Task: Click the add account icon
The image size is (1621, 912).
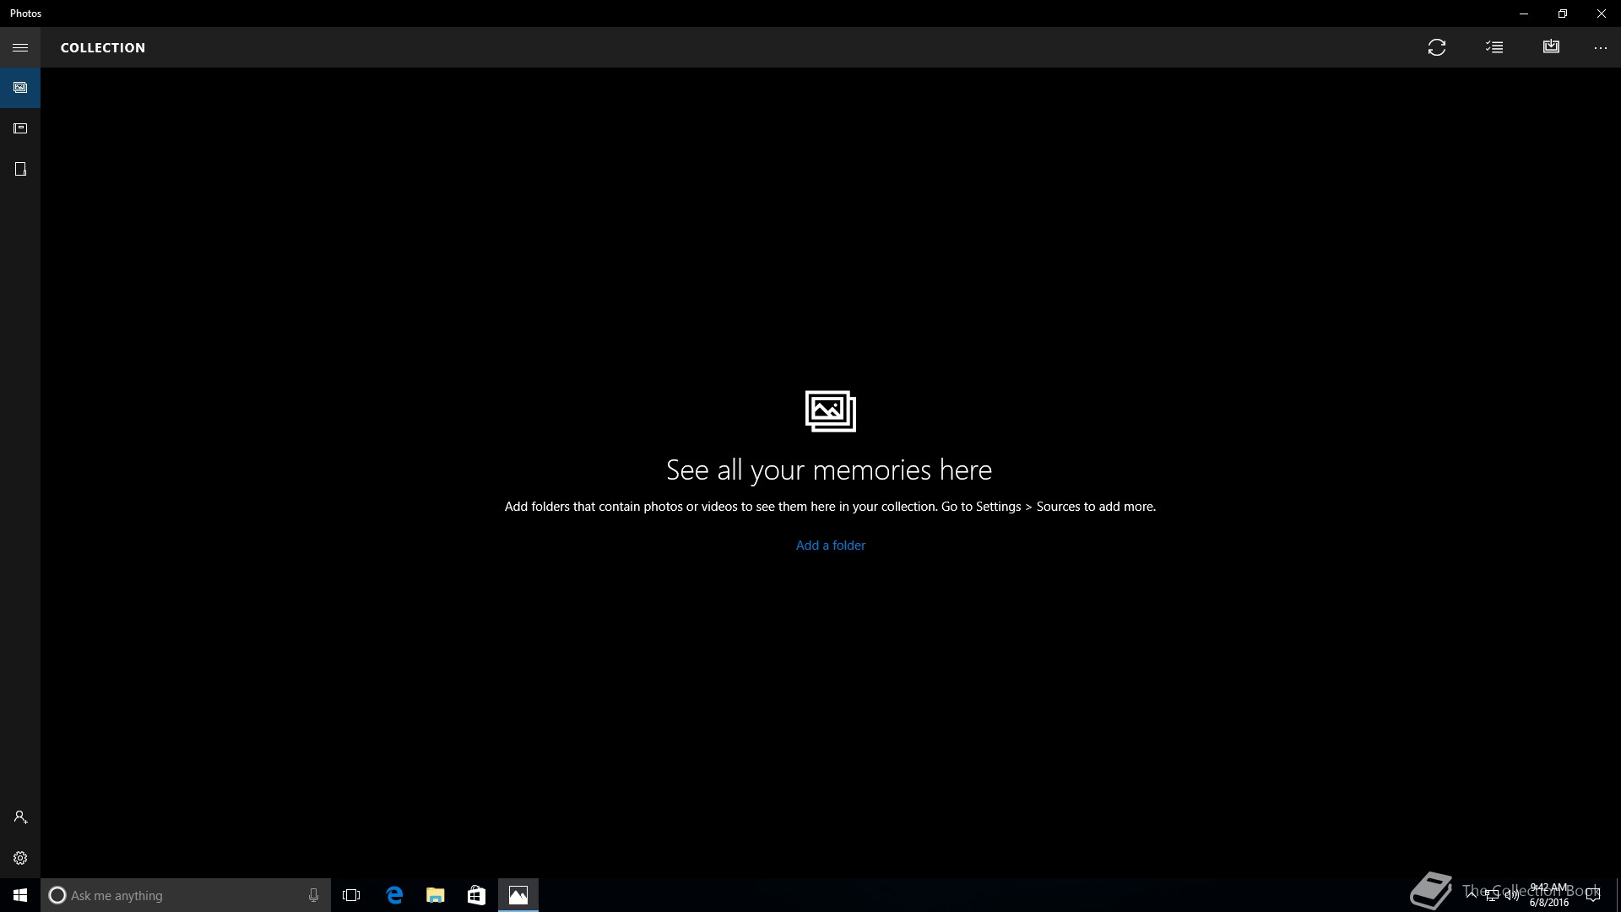Action: [20, 817]
